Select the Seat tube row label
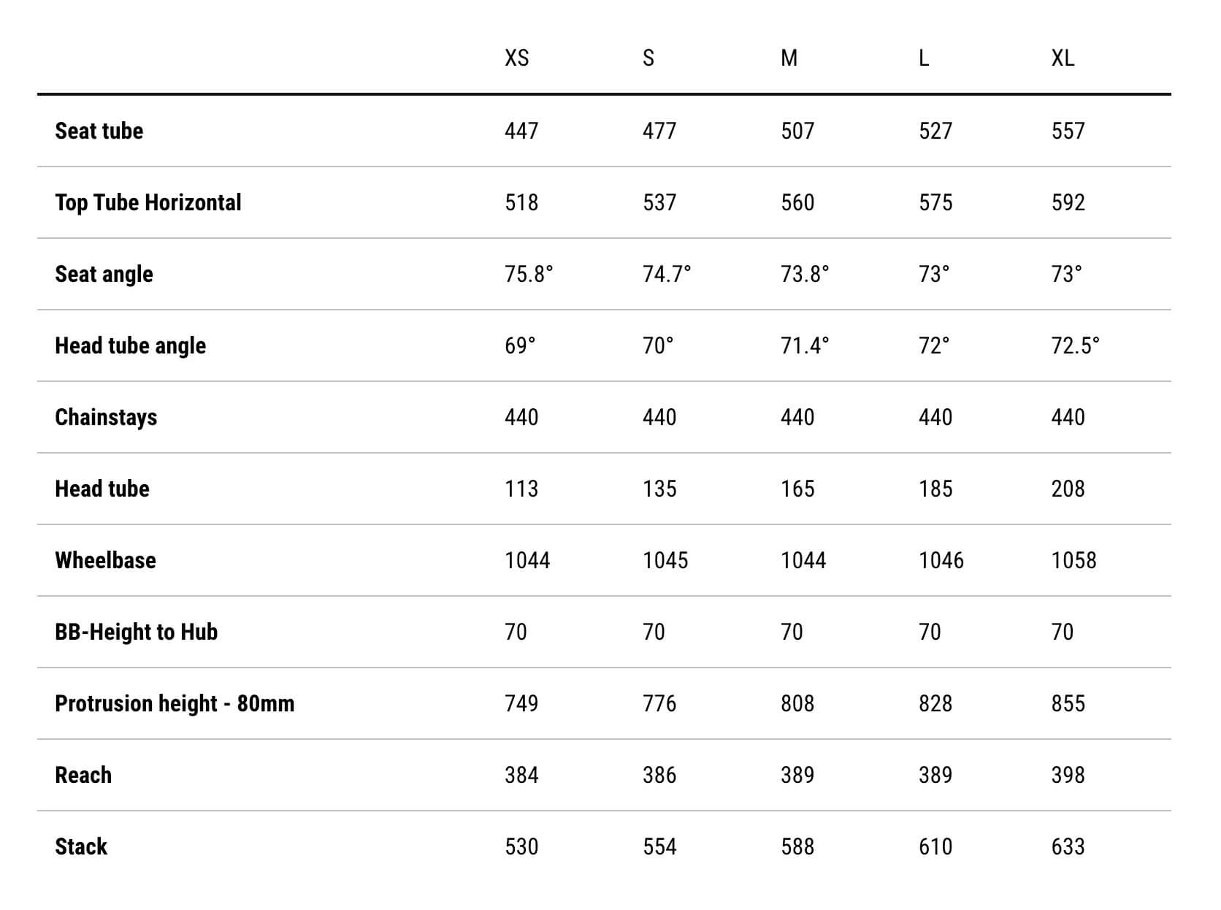 (99, 131)
